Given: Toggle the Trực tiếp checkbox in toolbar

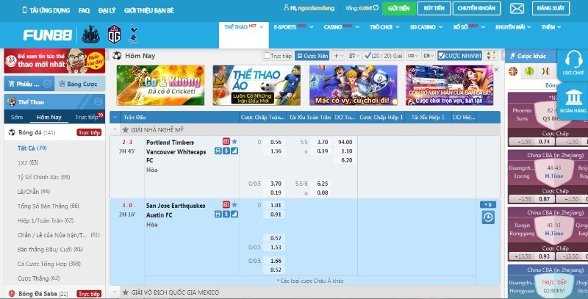Looking at the screenshot, I should (x=267, y=55).
